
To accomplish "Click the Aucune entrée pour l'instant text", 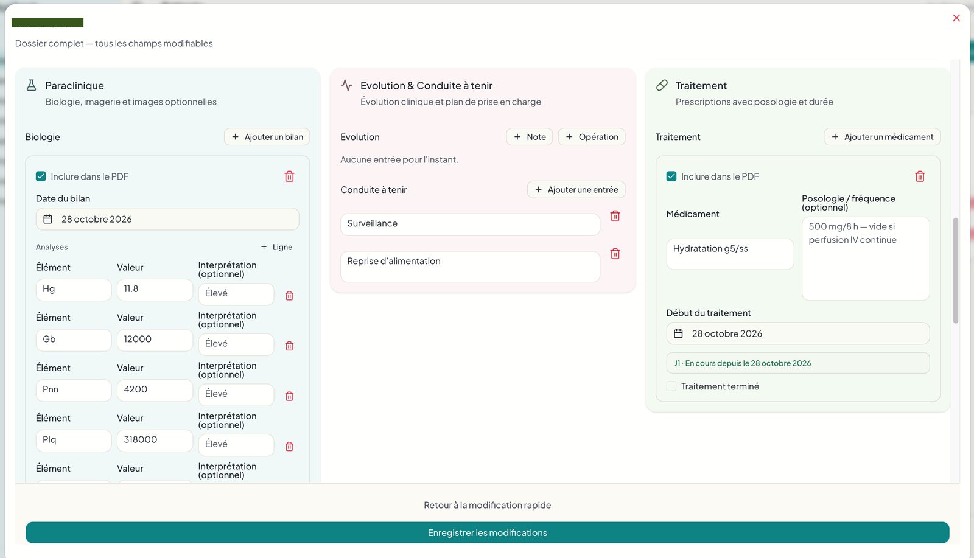I will click(x=399, y=159).
